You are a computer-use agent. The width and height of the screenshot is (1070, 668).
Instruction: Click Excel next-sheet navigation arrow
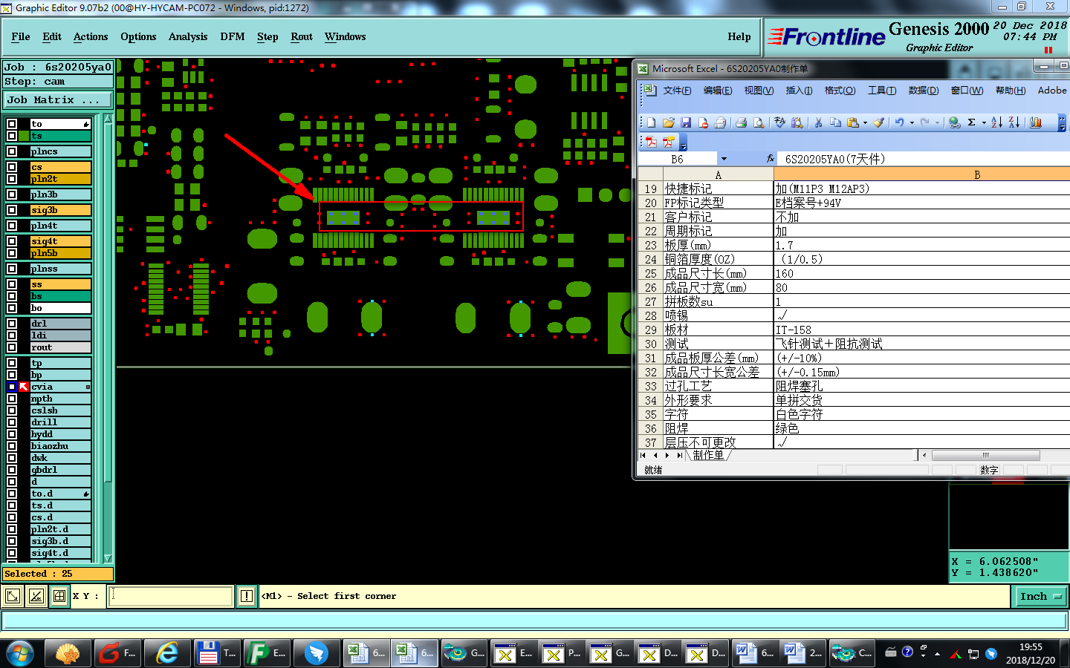667,455
